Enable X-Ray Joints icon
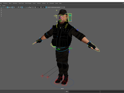The image size is (124, 93). click(33, 7)
